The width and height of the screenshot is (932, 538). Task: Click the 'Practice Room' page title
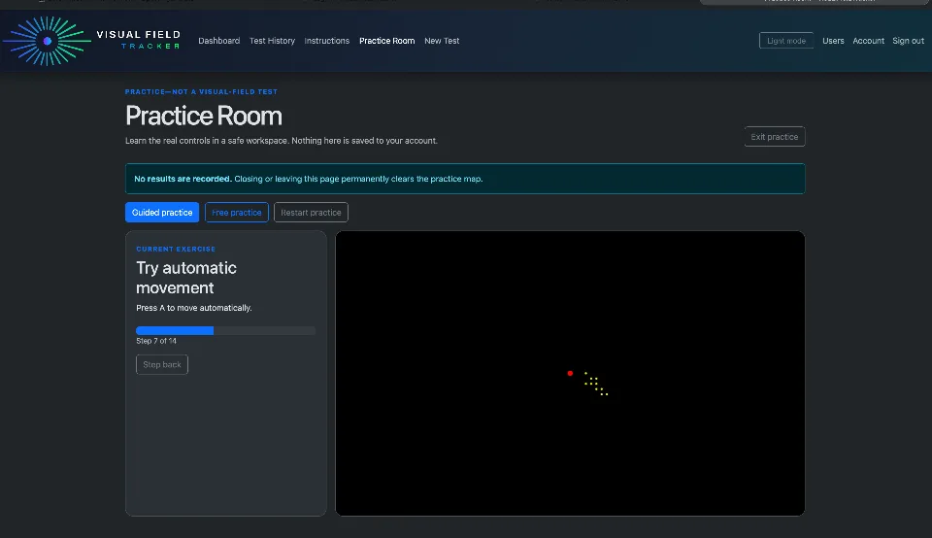coord(203,116)
